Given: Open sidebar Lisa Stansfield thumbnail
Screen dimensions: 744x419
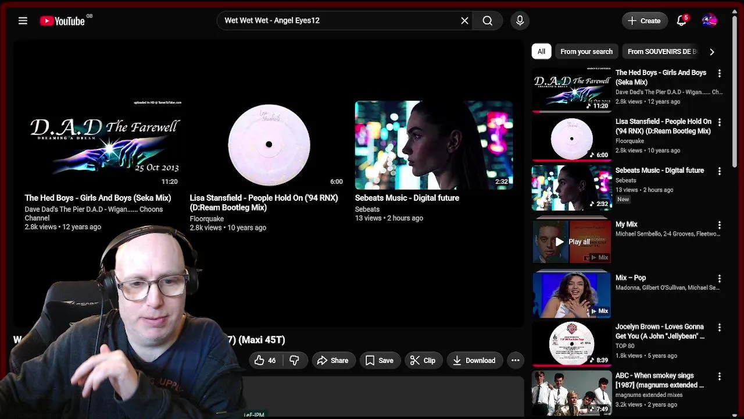Looking at the screenshot, I should (571, 139).
